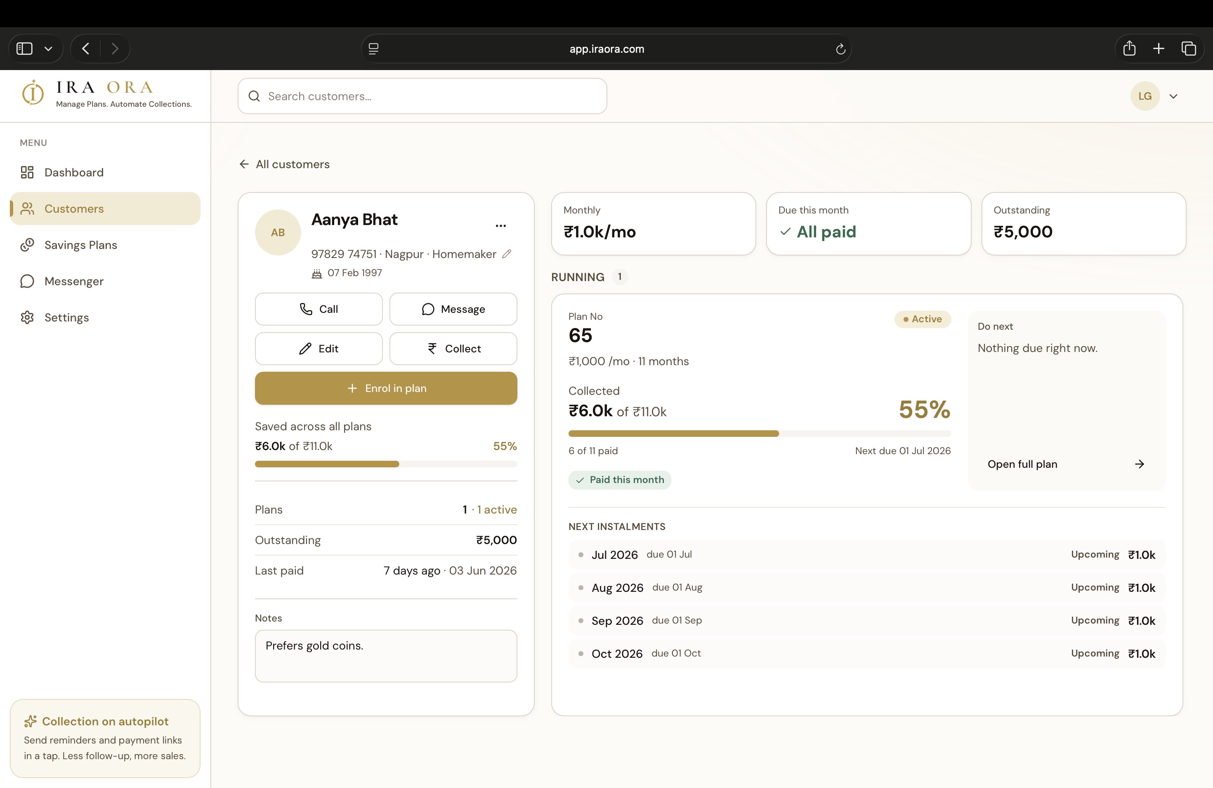This screenshot has height=788, width=1213.
Task: Click the Collection on autopilot card
Action: click(x=105, y=738)
